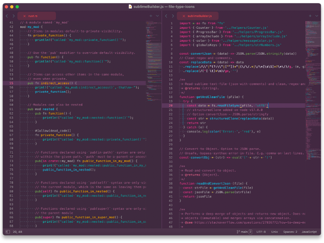Screen dimensions: 324x243
Task: Click the git branch icon in the status bar
Action: coord(239,232)
